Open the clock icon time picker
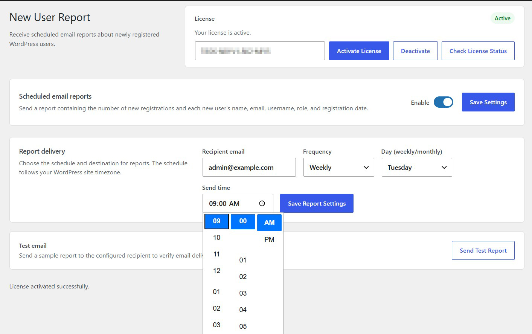The width and height of the screenshot is (532, 334). [x=262, y=203]
